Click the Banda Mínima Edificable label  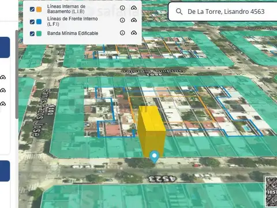[73, 34]
